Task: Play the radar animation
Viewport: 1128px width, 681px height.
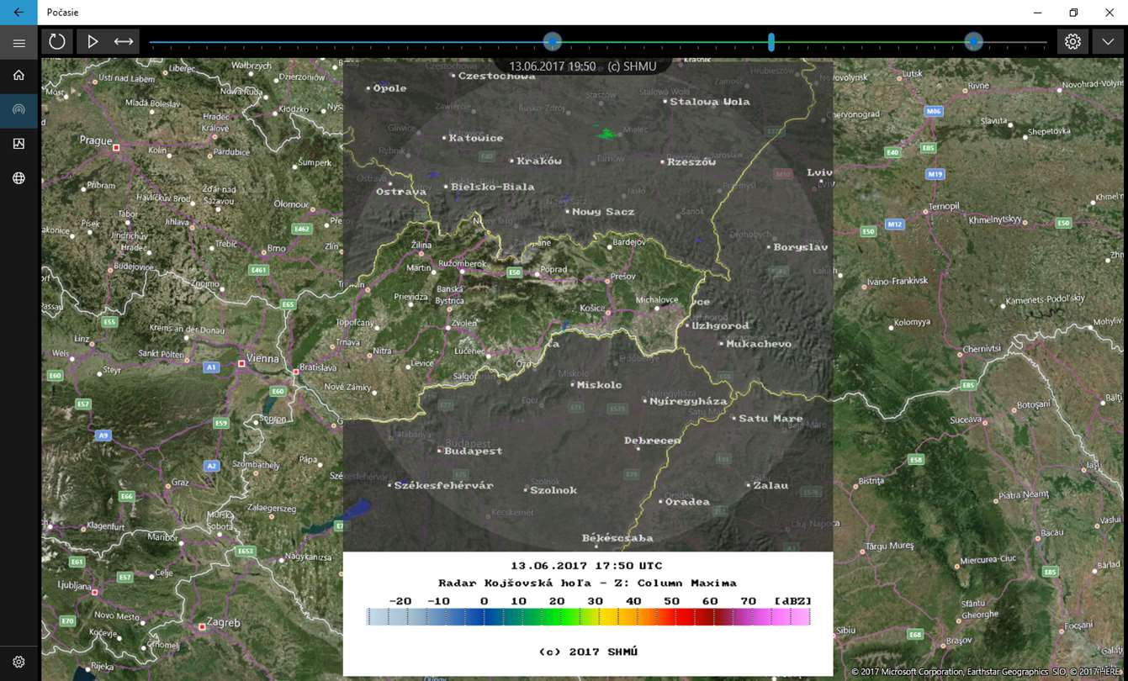Action: click(93, 41)
